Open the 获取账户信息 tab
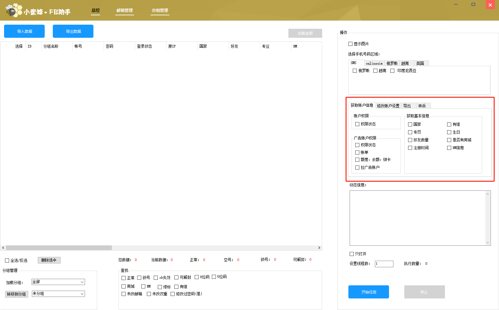 362,105
